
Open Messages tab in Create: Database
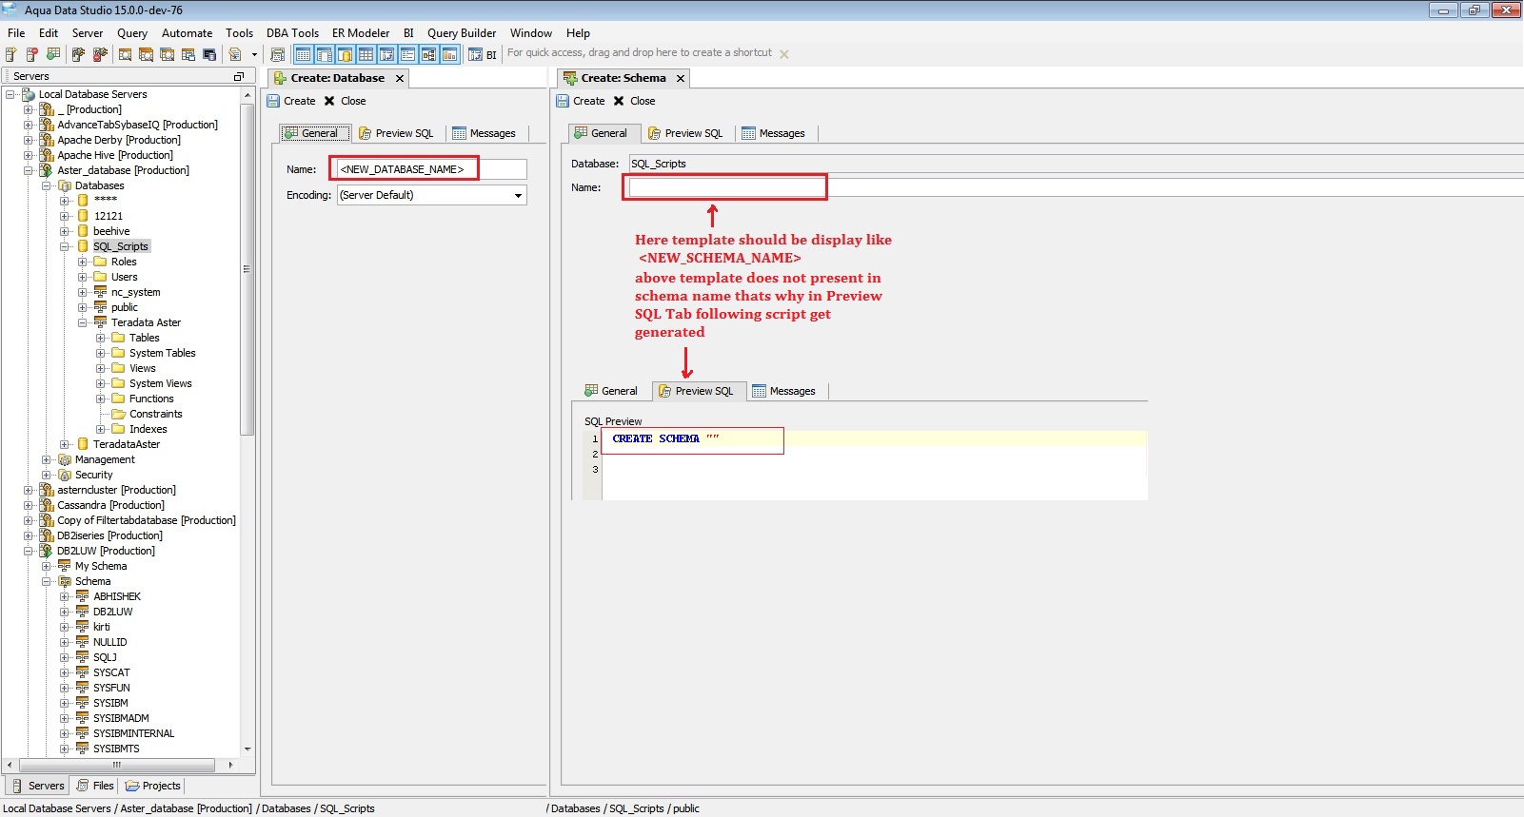(x=485, y=133)
